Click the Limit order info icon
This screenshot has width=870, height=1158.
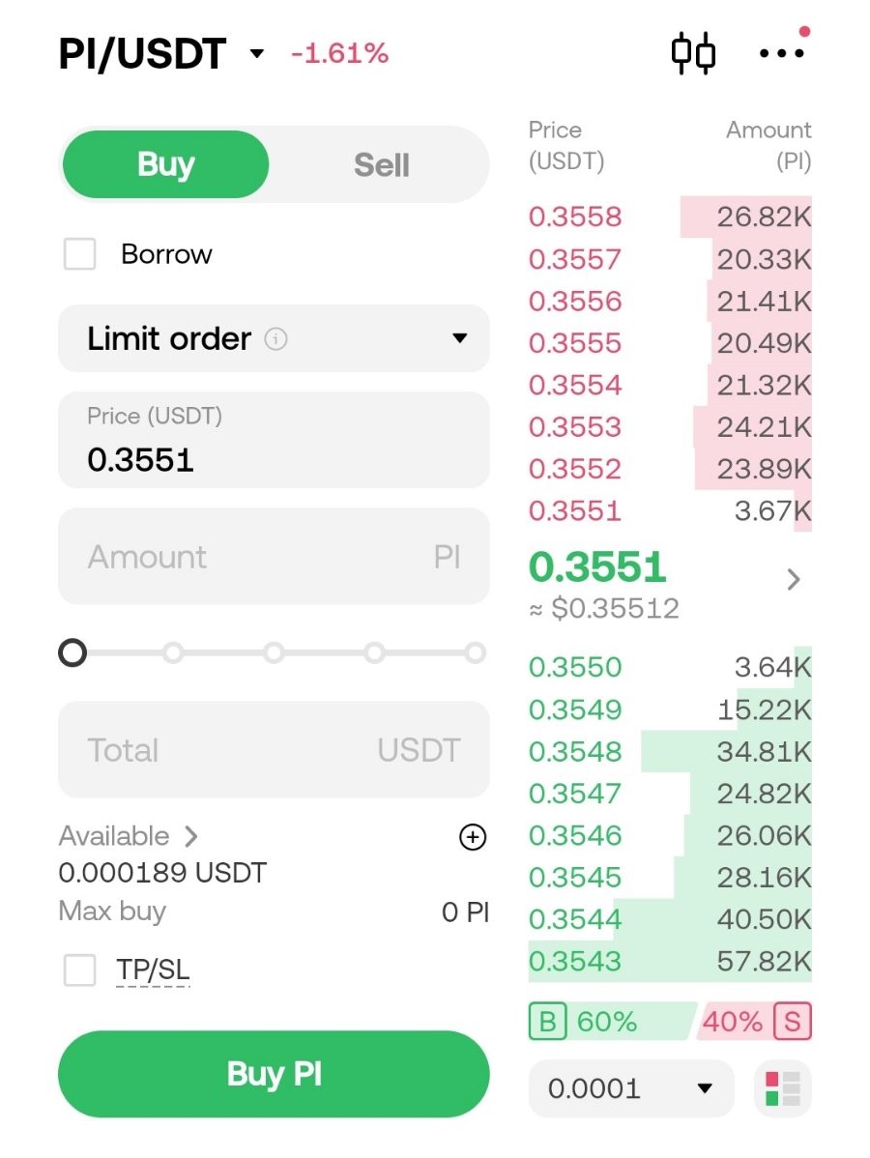tap(276, 339)
